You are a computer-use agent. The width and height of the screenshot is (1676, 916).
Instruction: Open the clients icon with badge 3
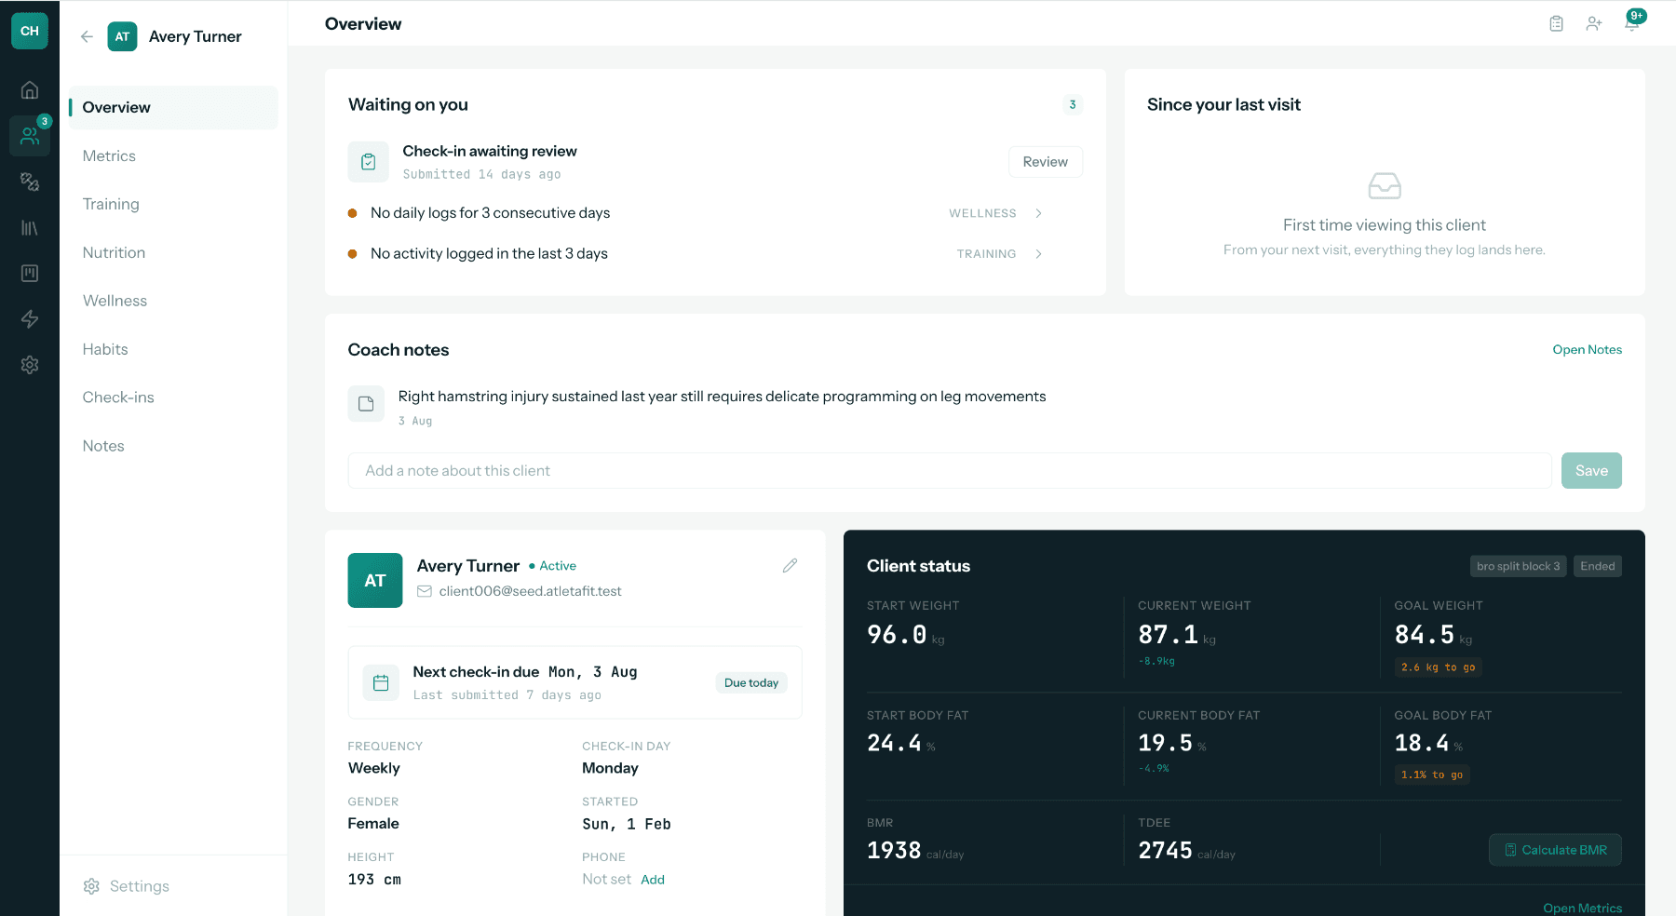pyautogui.click(x=30, y=136)
